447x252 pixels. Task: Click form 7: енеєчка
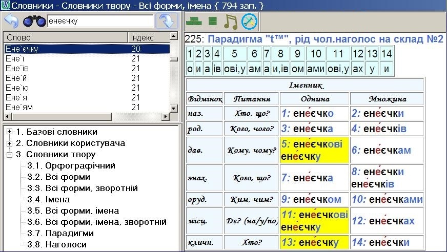(314, 178)
